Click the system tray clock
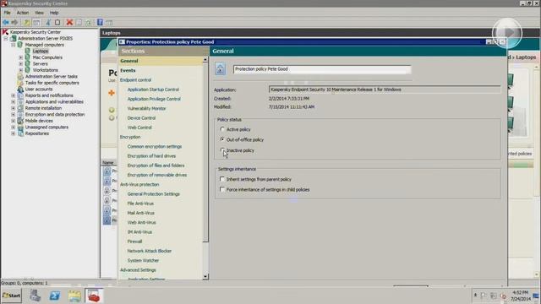This screenshot has height=304, width=541. [x=521, y=296]
